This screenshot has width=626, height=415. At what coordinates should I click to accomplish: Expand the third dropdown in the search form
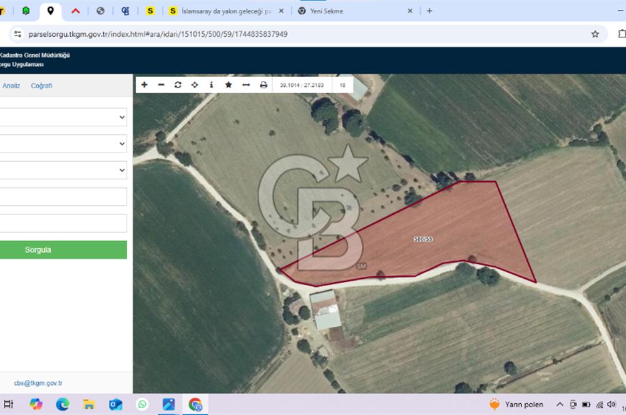63,170
